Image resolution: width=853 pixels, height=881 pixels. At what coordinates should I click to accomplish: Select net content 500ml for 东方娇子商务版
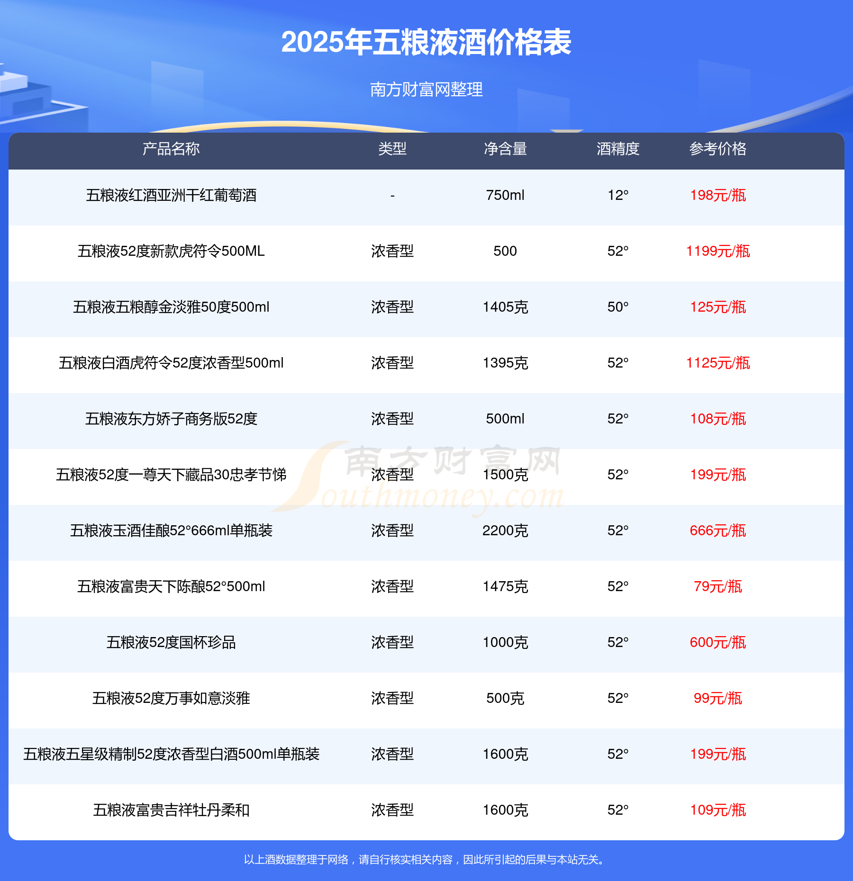pos(505,419)
